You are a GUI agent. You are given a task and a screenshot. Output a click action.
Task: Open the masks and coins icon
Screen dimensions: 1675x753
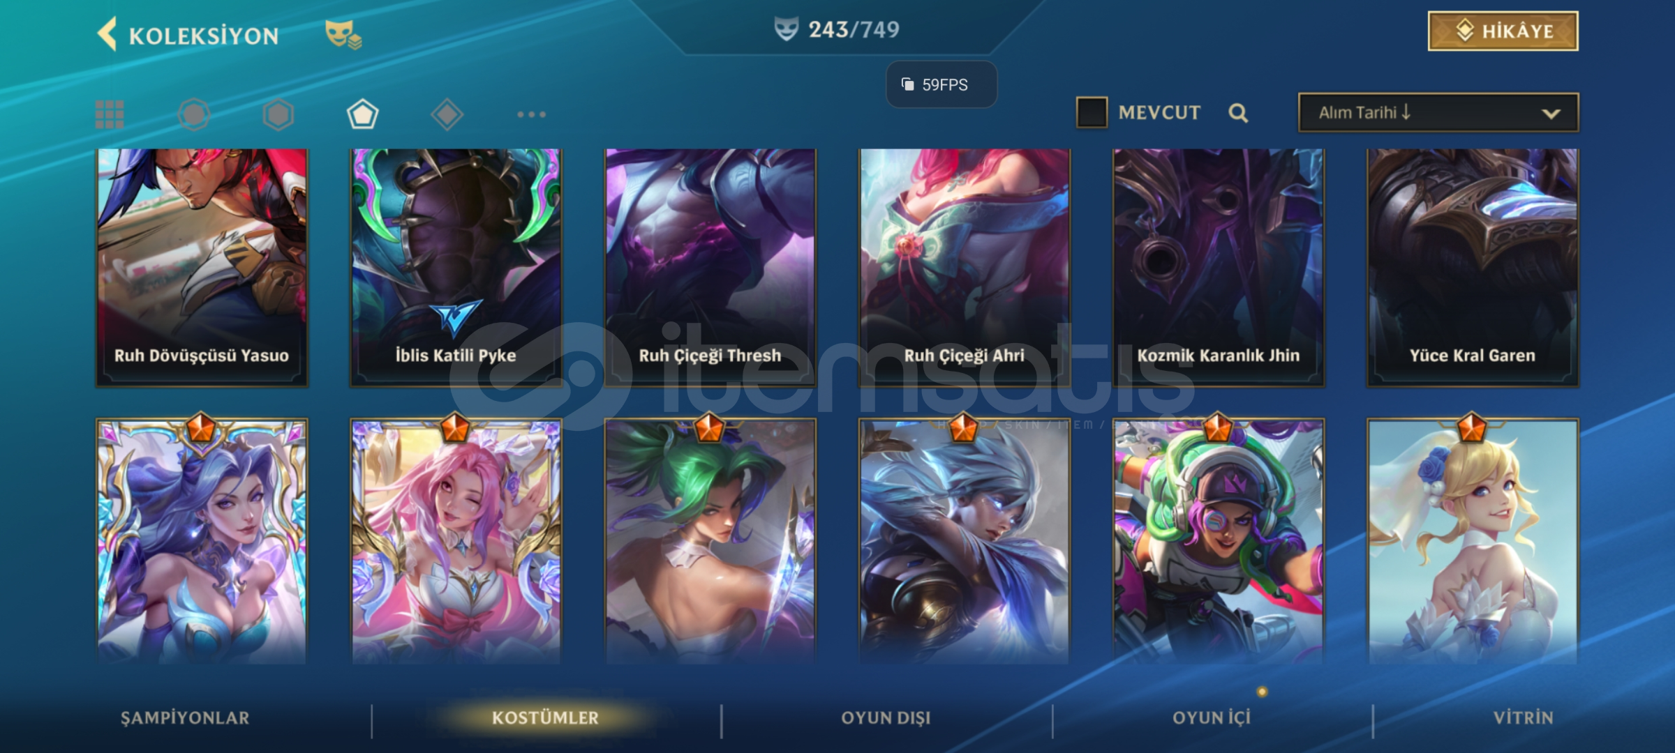(343, 35)
